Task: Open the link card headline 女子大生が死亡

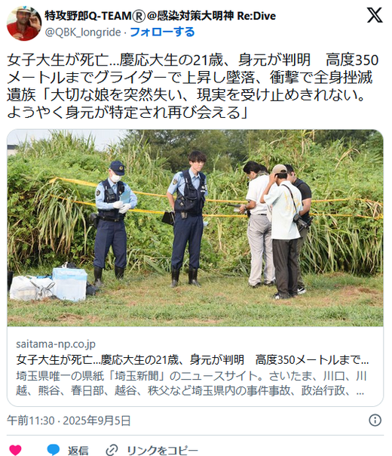Action: pyautogui.click(x=192, y=359)
